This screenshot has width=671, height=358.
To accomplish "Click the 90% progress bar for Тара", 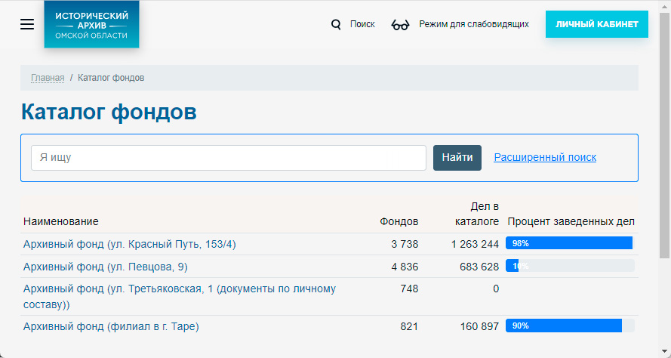I will 563,326.
